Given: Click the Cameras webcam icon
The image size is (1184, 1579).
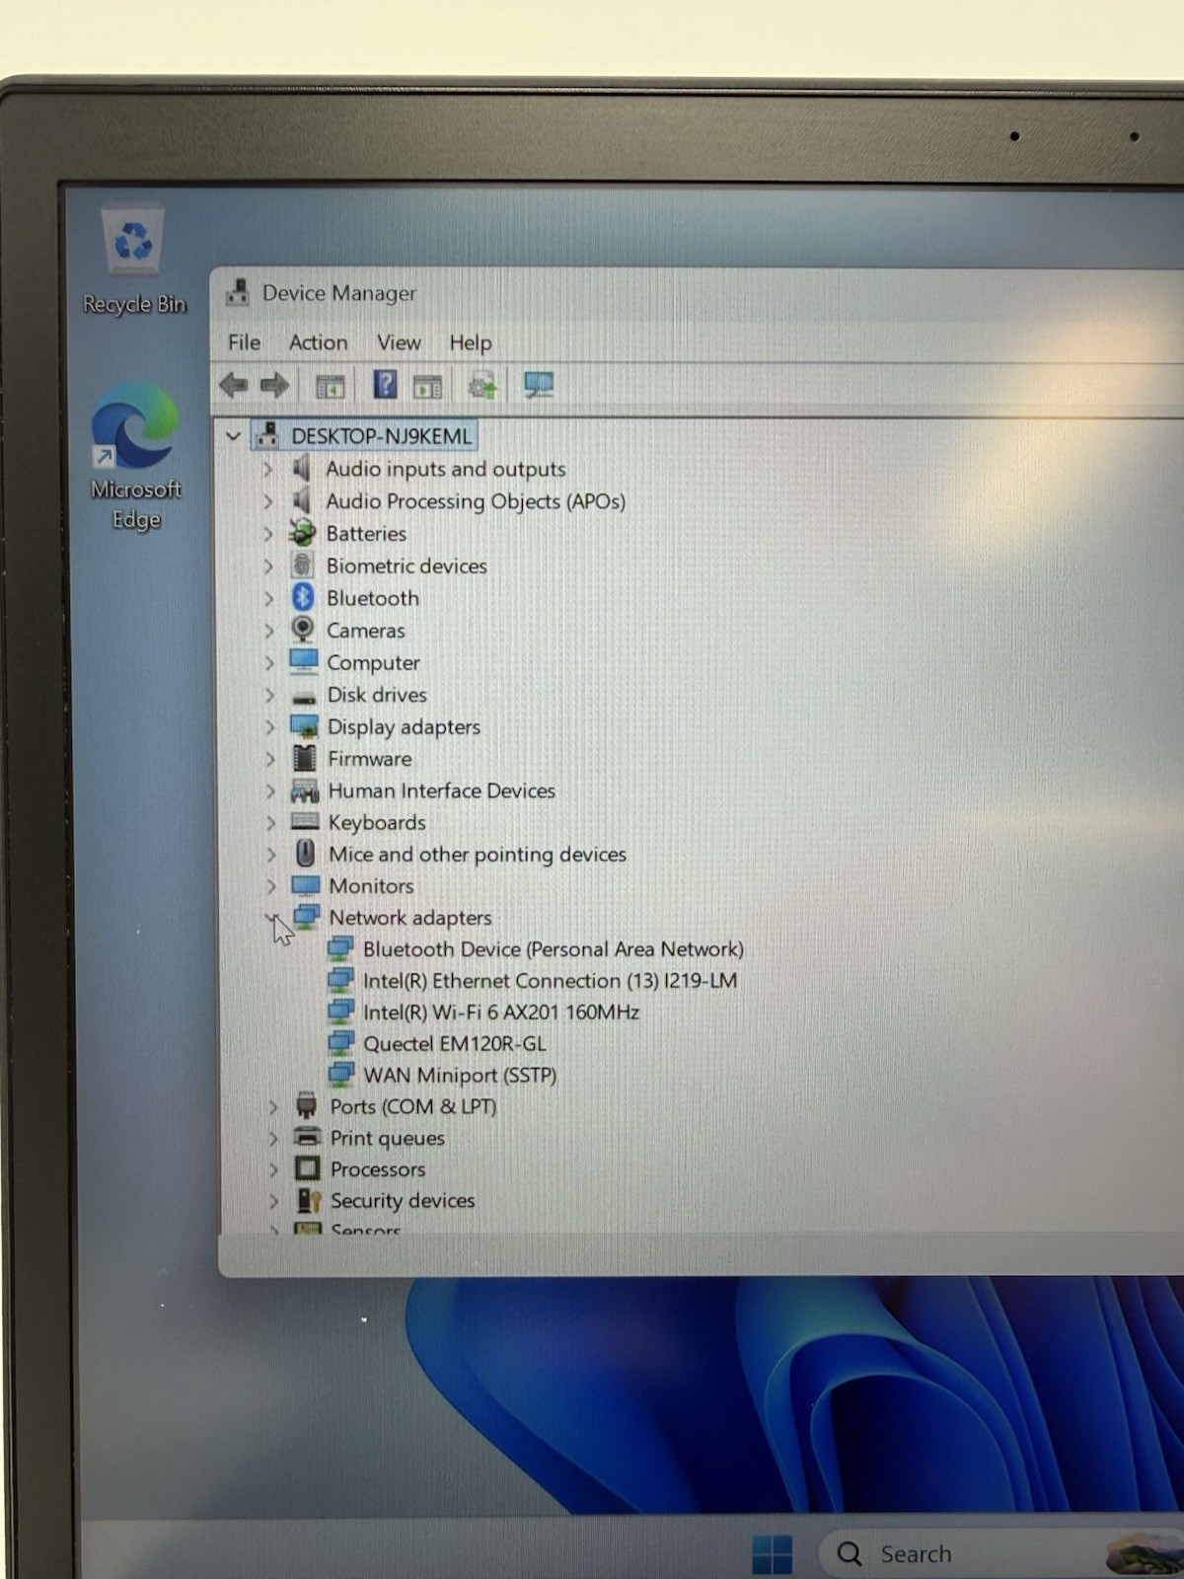Looking at the screenshot, I should click(303, 630).
